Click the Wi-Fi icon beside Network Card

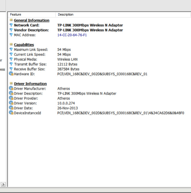[x=11, y=25]
